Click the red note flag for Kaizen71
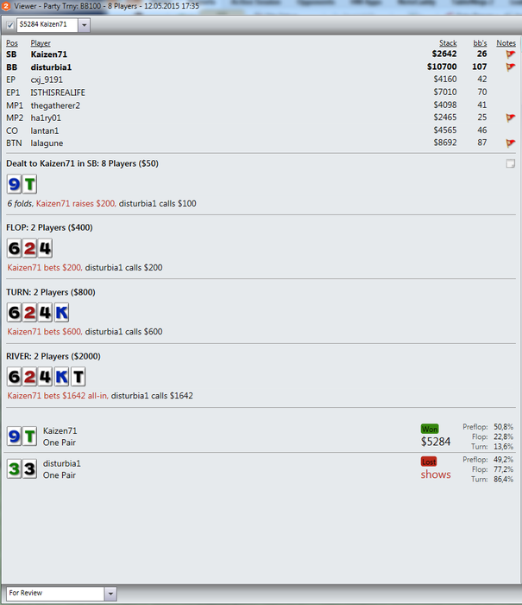This screenshot has height=605, width=522. [511, 54]
